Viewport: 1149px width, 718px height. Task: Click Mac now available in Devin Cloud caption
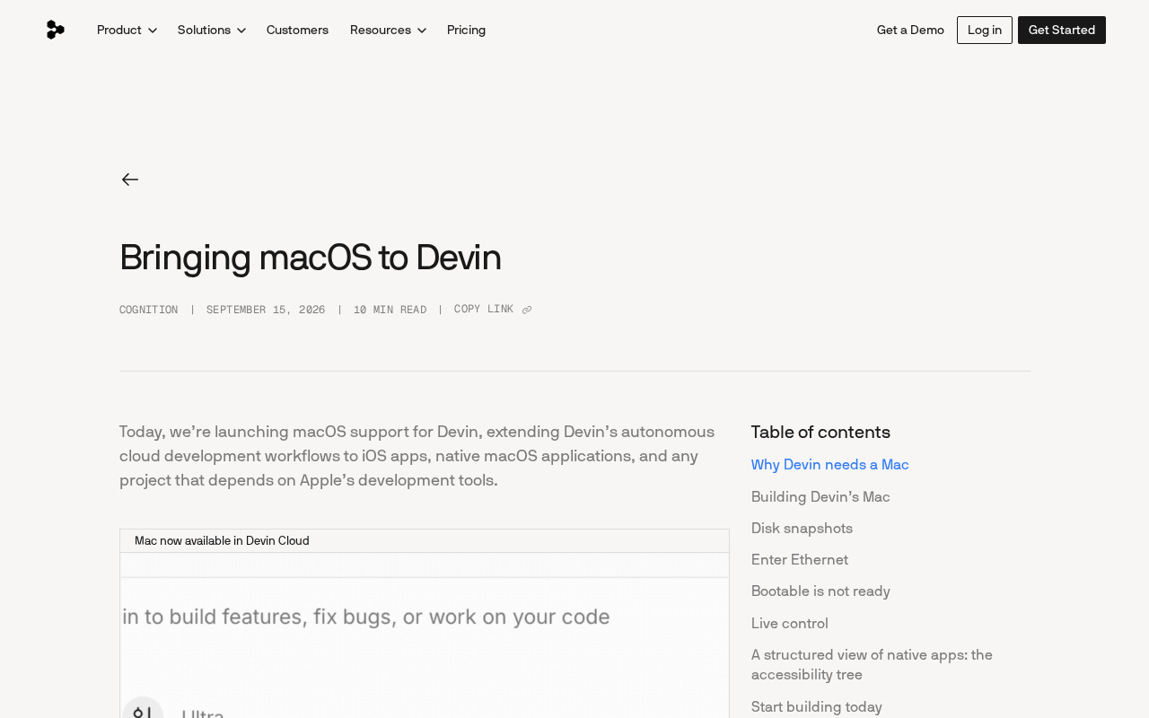pyautogui.click(x=222, y=541)
